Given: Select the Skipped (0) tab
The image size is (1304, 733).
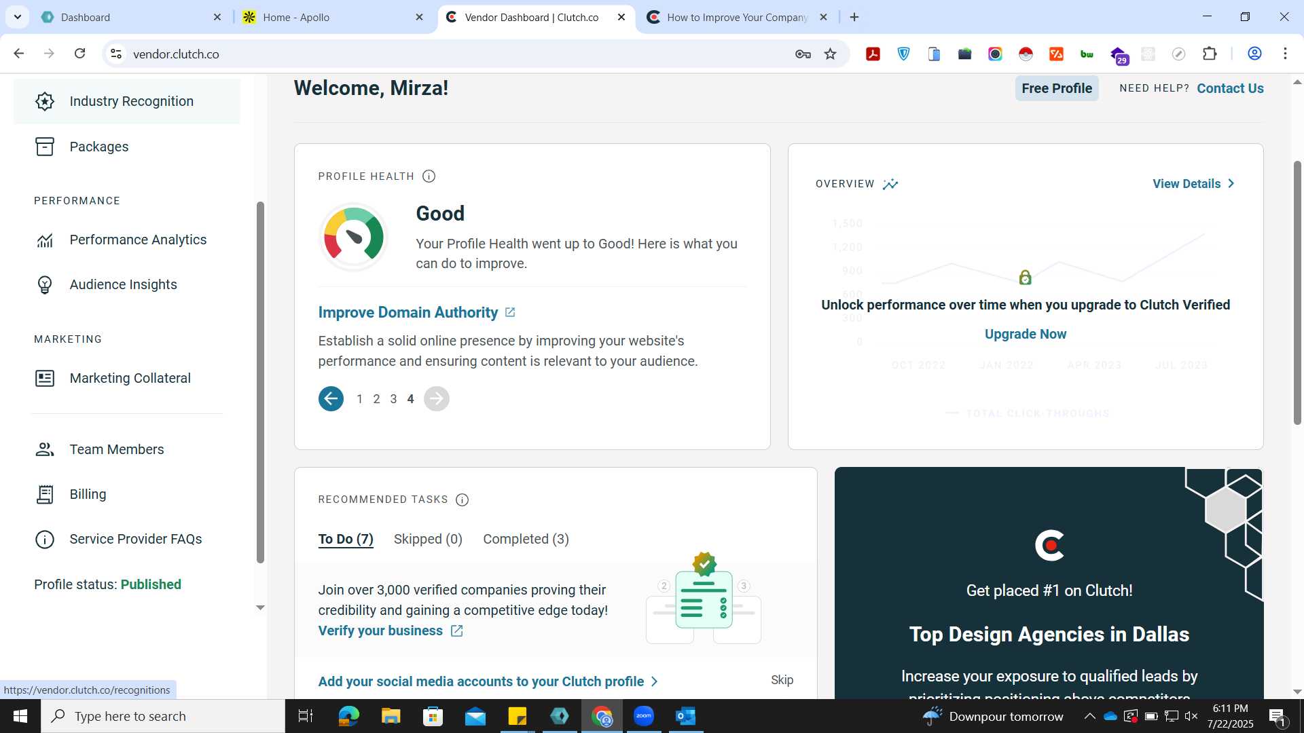Looking at the screenshot, I should pyautogui.click(x=428, y=539).
